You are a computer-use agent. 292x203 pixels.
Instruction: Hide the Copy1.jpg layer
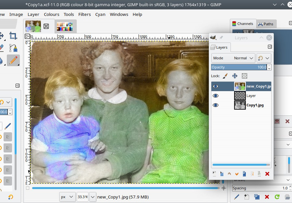(x=216, y=105)
